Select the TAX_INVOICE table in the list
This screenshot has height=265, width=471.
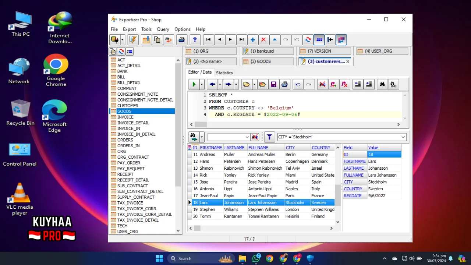[x=130, y=203]
